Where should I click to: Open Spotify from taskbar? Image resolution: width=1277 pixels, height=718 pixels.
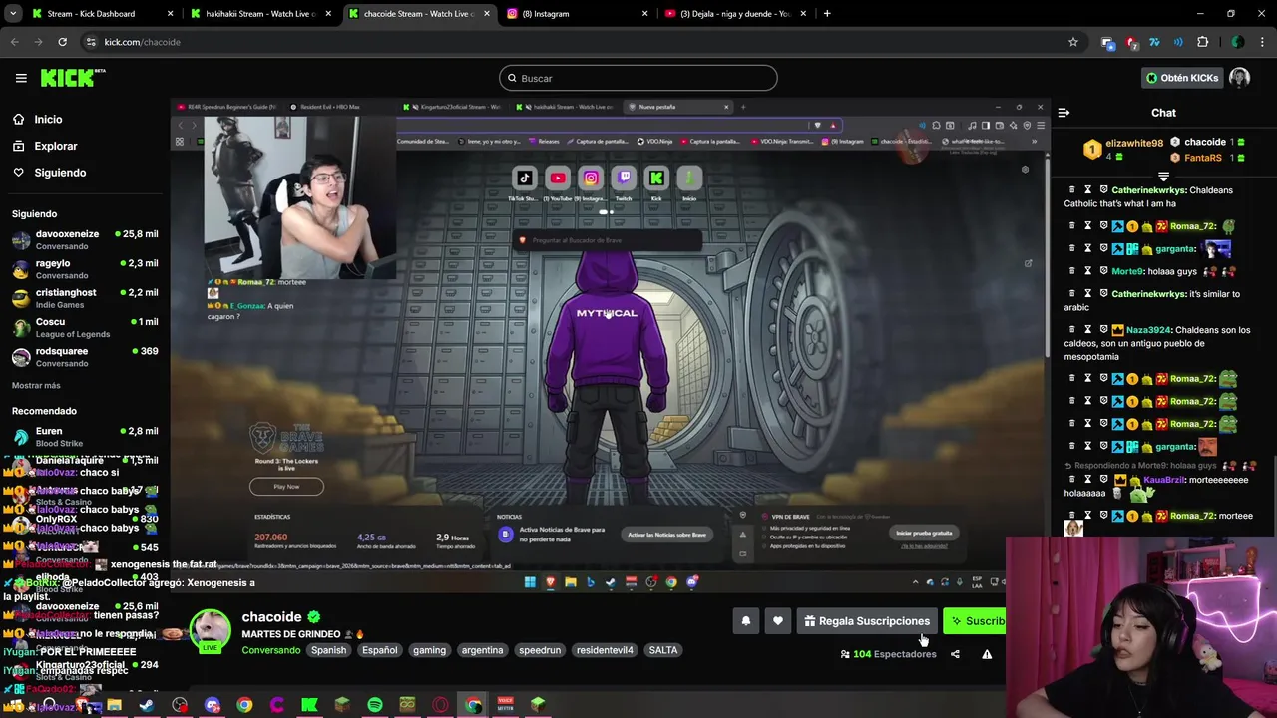(x=375, y=705)
